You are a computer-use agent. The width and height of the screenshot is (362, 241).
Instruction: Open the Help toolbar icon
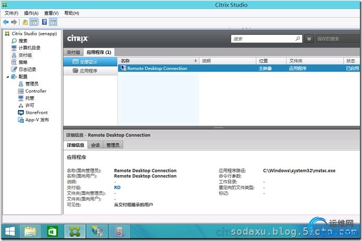pos(45,22)
